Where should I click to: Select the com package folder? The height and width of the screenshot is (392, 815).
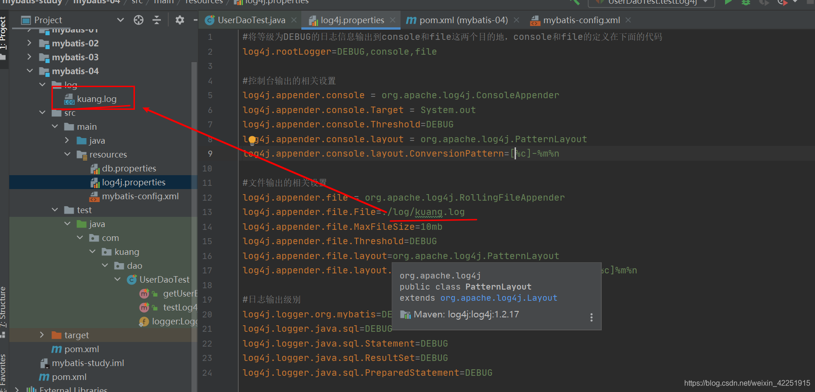point(110,238)
